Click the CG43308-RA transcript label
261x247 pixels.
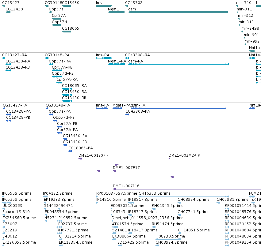pyautogui.click(x=138, y=55)
